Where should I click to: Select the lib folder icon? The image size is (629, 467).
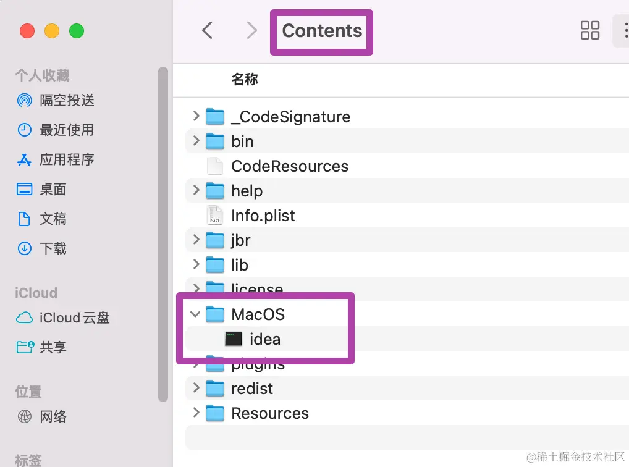point(215,265)
